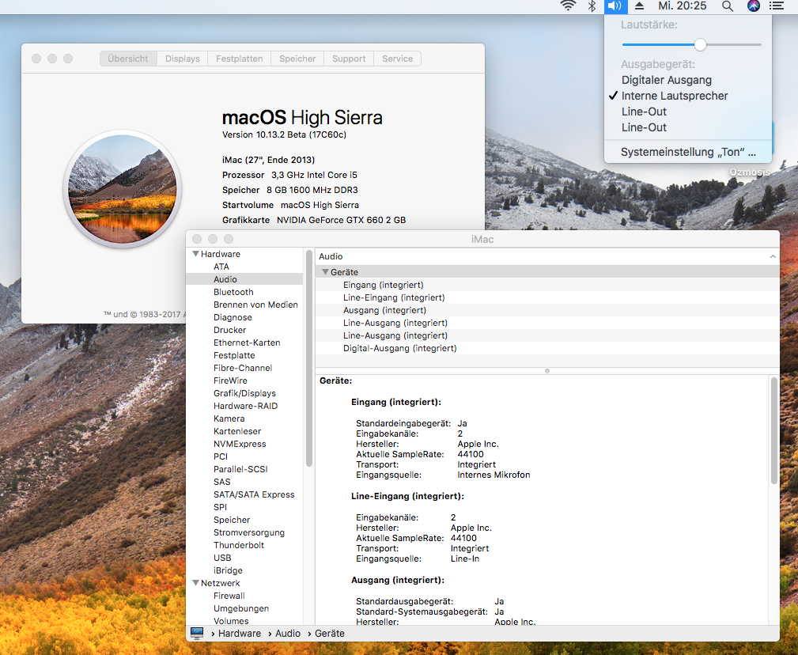Open the Festplatten tab
The image size is (798, 655).
[x=239, y=59]
